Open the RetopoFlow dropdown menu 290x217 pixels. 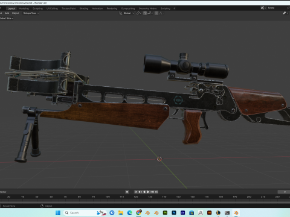coord(31,13)
